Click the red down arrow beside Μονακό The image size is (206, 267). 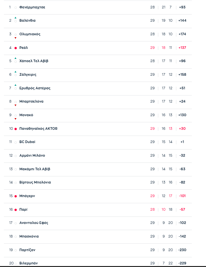(15, 119)
